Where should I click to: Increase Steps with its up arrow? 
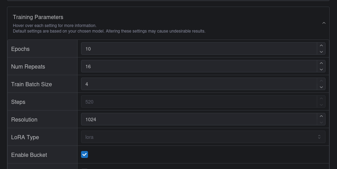(x=321, y=99)
